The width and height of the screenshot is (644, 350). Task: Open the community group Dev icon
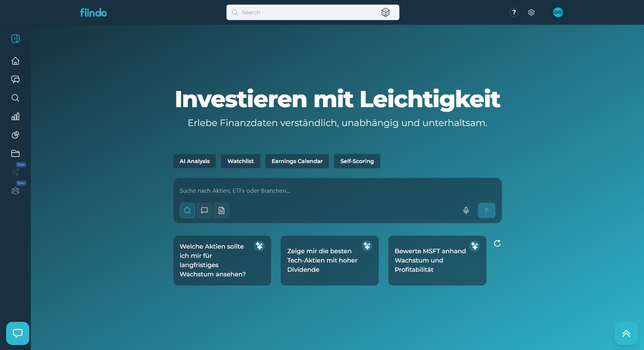15,190
